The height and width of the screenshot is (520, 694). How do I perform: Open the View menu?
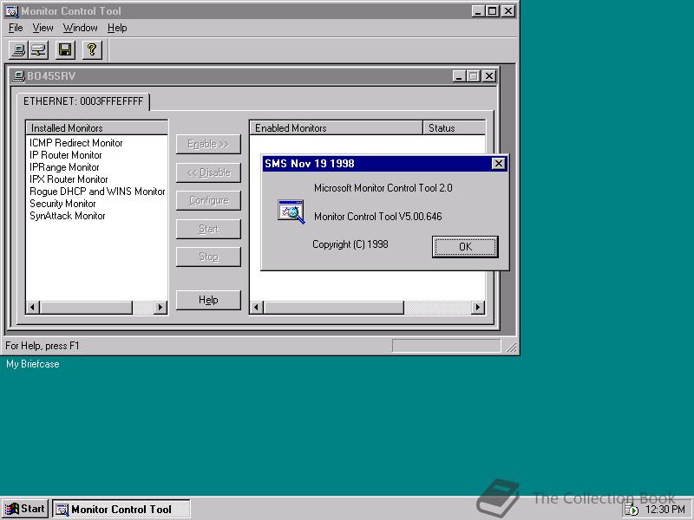pos(43,28)
